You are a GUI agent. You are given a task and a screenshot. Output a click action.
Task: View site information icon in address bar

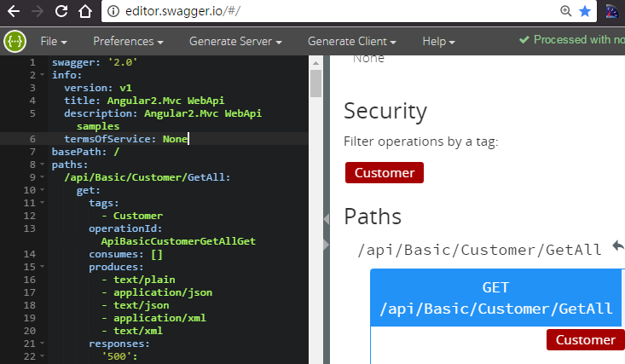pyautogui.click(x=113, y=11)
